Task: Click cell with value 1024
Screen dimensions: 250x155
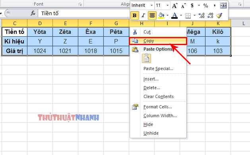Action: point(40,51)
